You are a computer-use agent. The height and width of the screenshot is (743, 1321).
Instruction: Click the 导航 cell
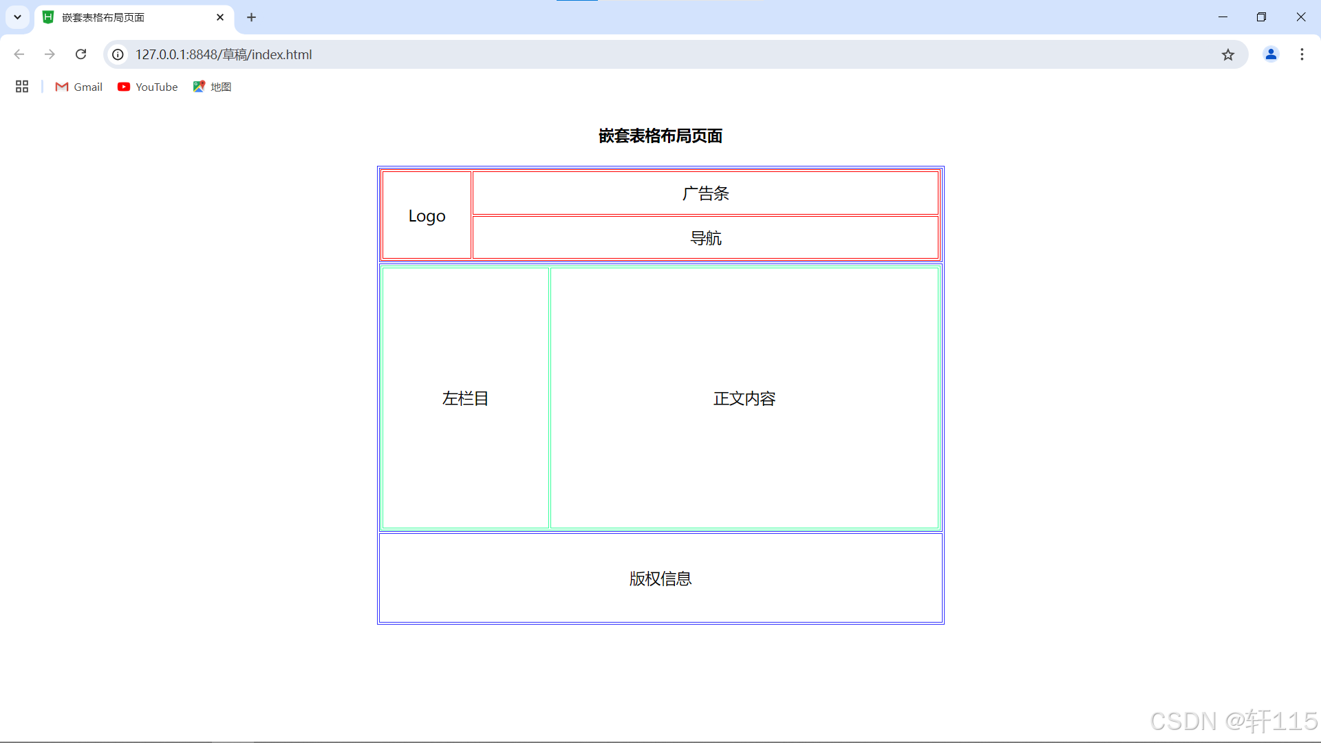click(x=705, y=238)
